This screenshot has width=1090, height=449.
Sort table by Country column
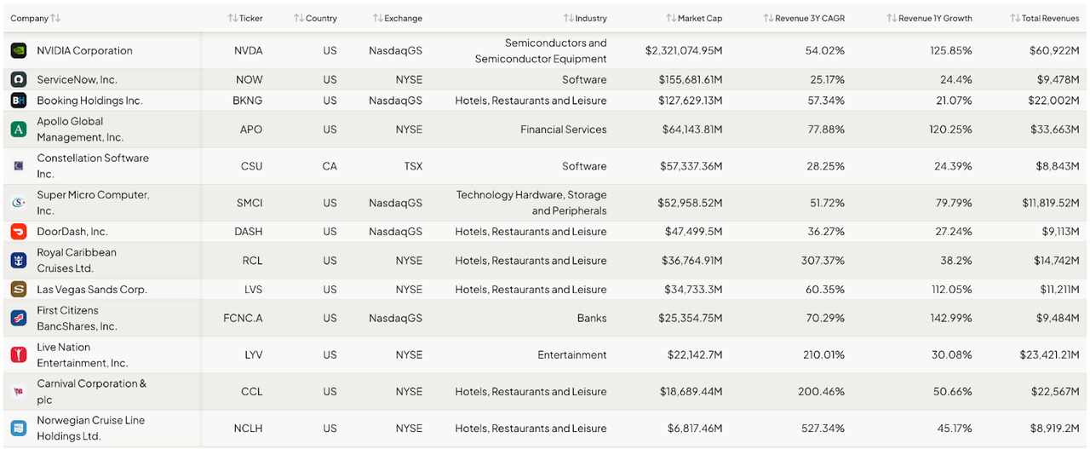coord(315,18)
